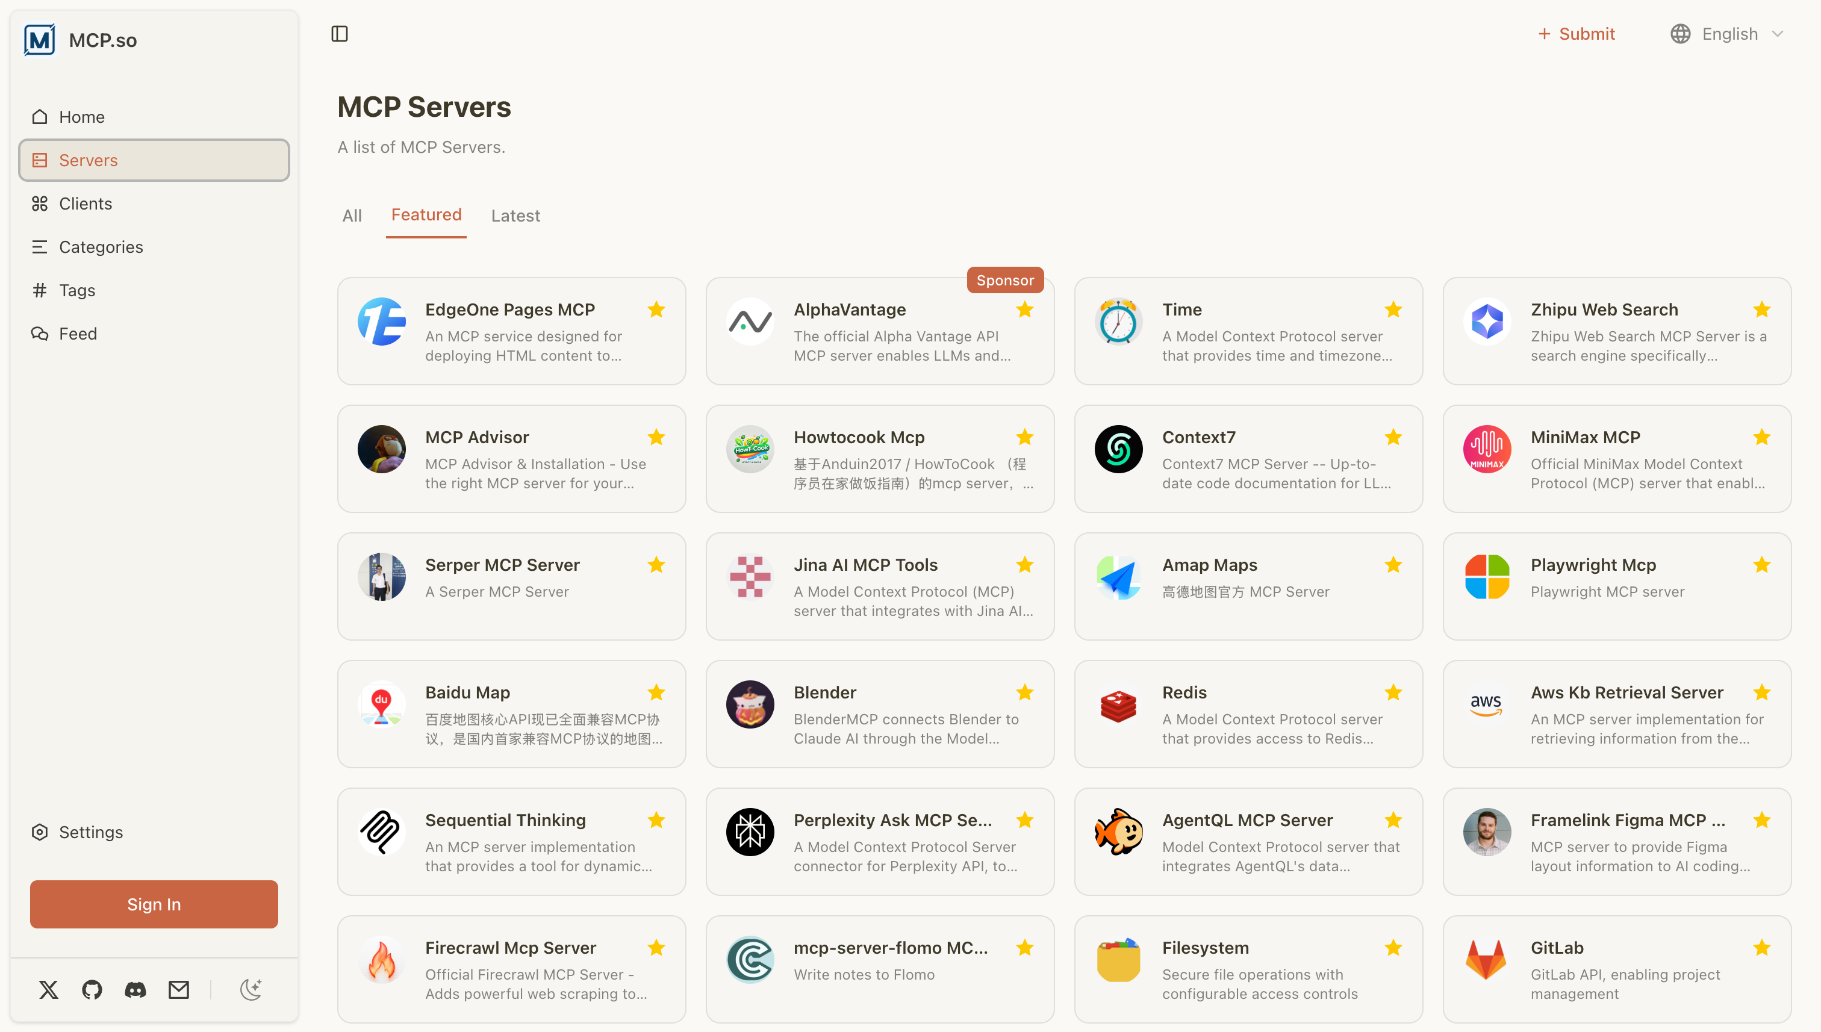Click the Submit link

point(1576,33)
